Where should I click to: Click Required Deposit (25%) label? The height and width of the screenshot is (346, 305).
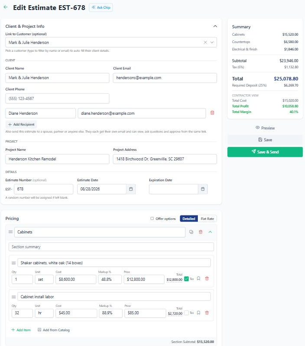pyautogui.click(x=249, y=85)
